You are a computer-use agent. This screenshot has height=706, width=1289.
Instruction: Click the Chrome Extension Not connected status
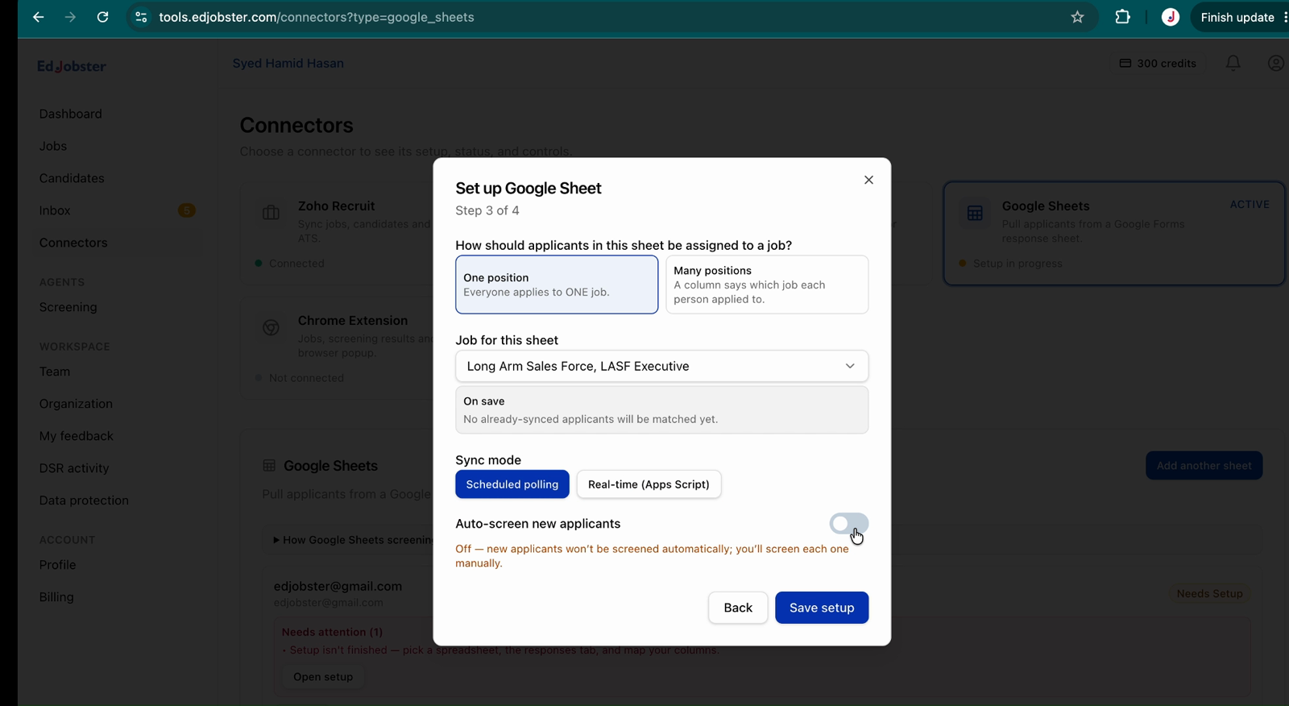(x=306, y=378)
